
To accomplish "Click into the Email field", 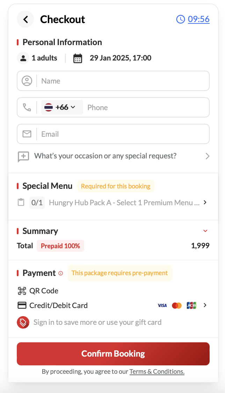I will [122, 134].
